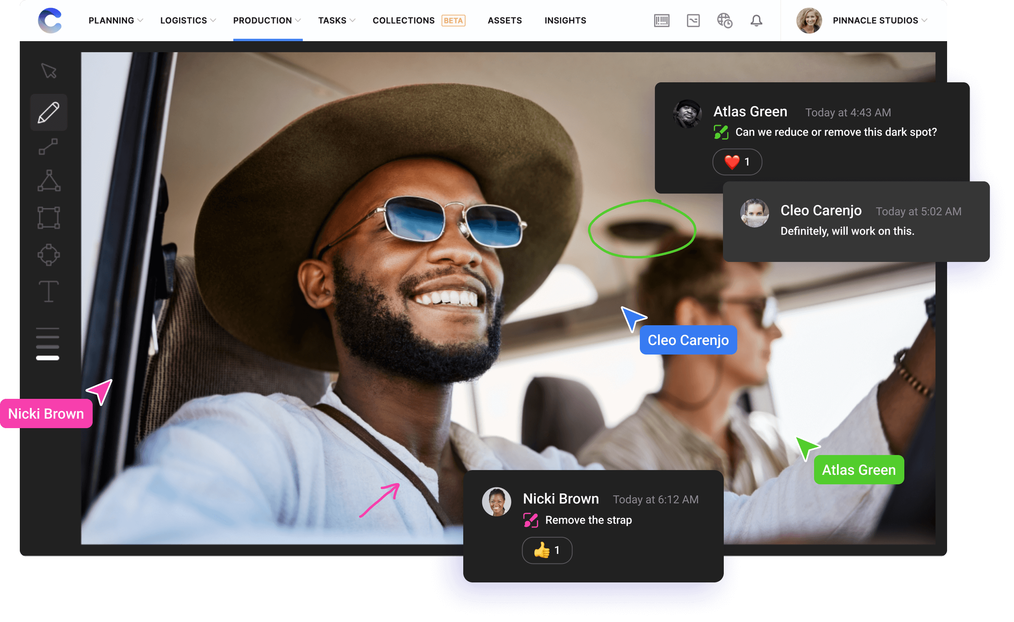Viewport: 1014px width, 622px height.
Task: Toggle the heart reaction on Atlas's comment
Action: click(736, 162)
